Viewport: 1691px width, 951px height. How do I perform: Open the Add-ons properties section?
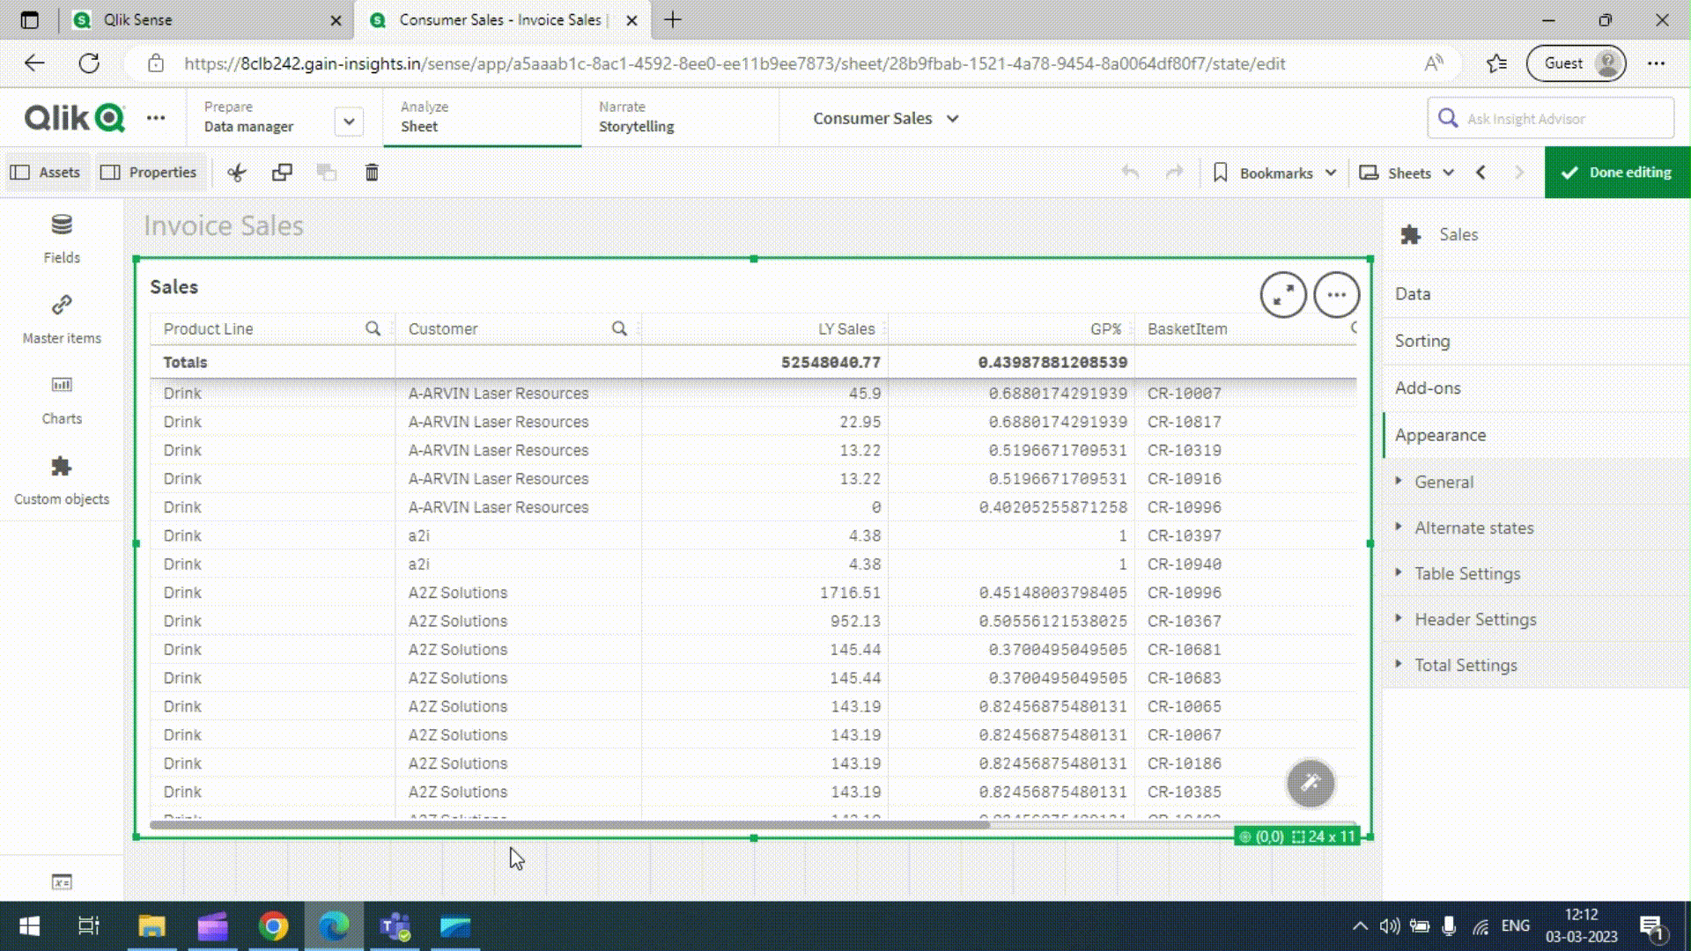tap(1537, 387)
